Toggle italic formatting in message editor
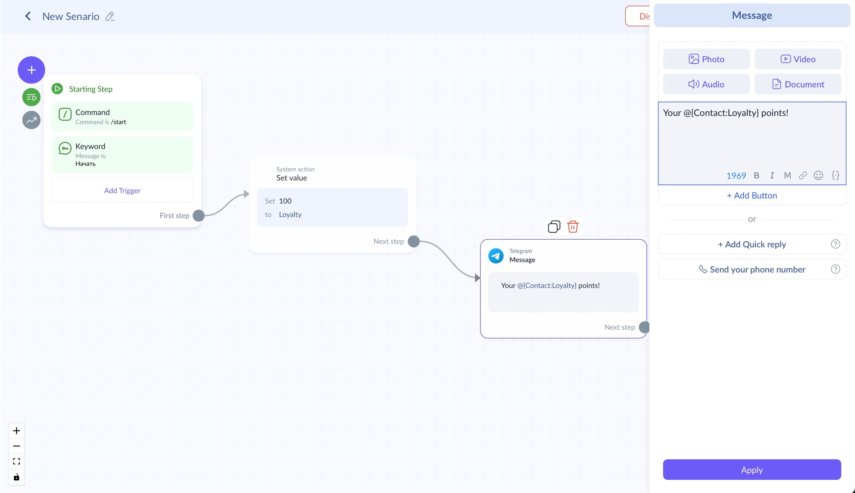The width and height of the screenshot is (855, 493). click(x=772, y=175)
